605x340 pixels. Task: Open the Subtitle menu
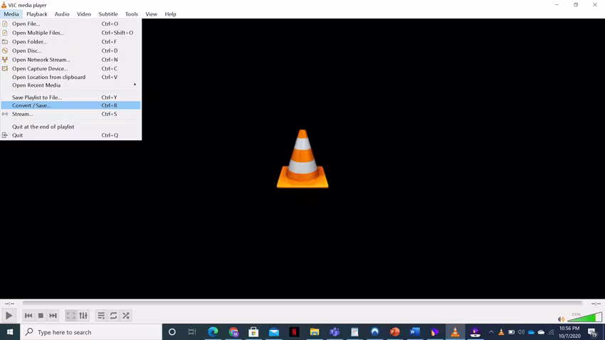pyautogui.click(x=108, y=14)
